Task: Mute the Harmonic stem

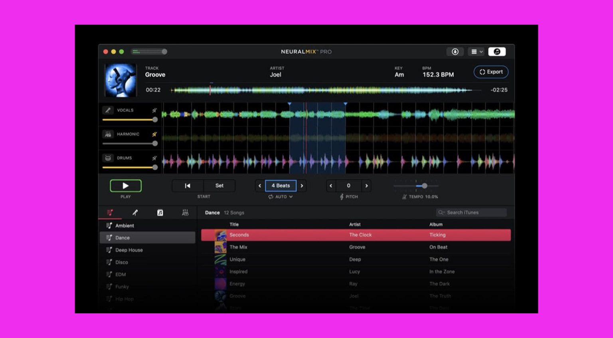Action: (154, 134)
